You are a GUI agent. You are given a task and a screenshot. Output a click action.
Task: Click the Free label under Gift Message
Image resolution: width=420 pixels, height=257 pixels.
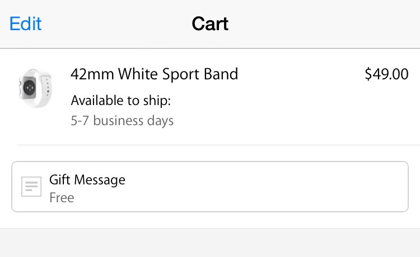point(62,198)
